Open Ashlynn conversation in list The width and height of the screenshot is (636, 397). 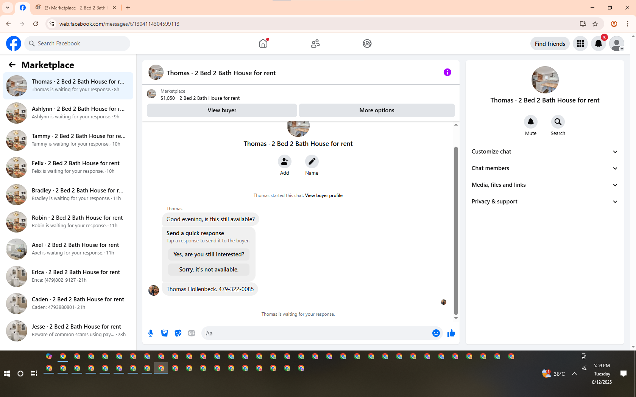coord(68,113)
